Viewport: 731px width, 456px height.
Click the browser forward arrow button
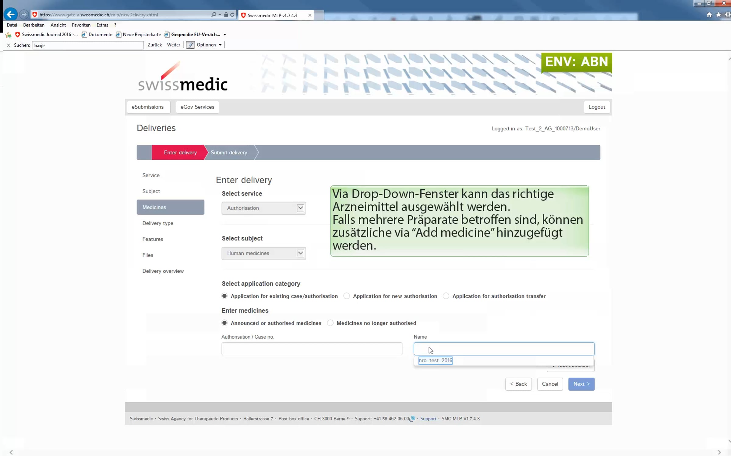[x=24, y=14]
